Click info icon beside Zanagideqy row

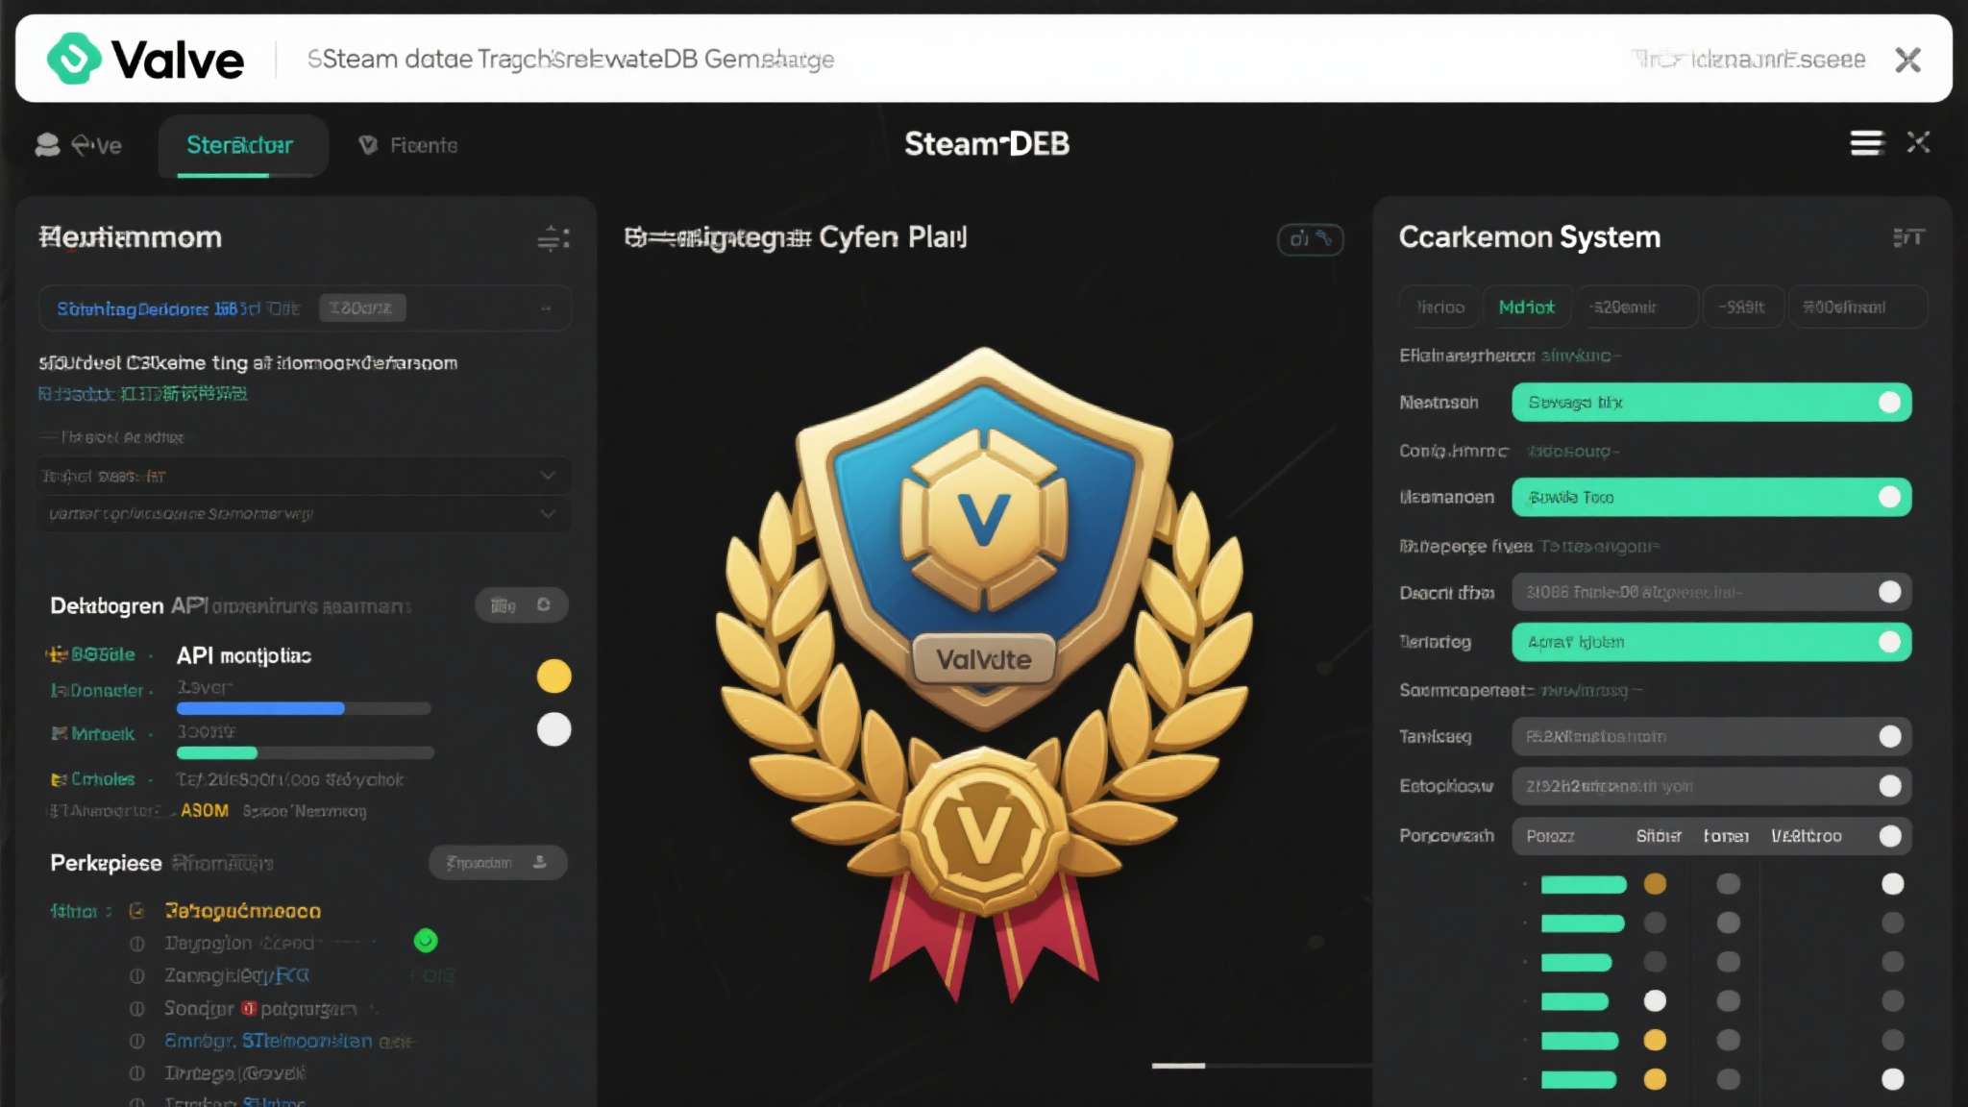click(x=137, y=976)
